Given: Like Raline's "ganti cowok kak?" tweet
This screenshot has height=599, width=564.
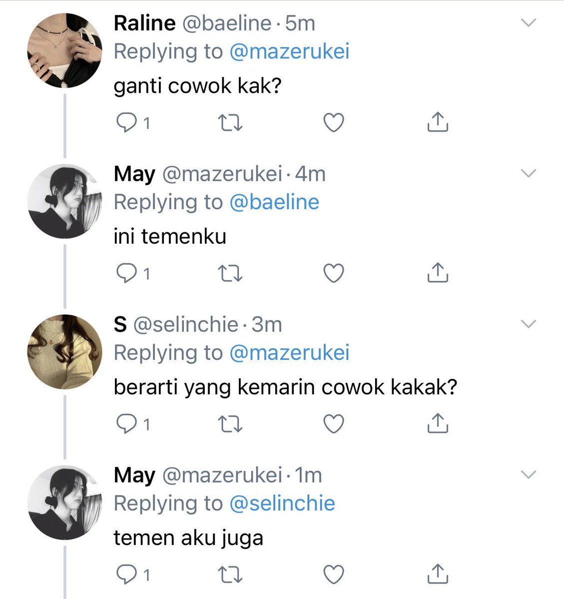Looking at the screenshot, I should pos(334,123).
